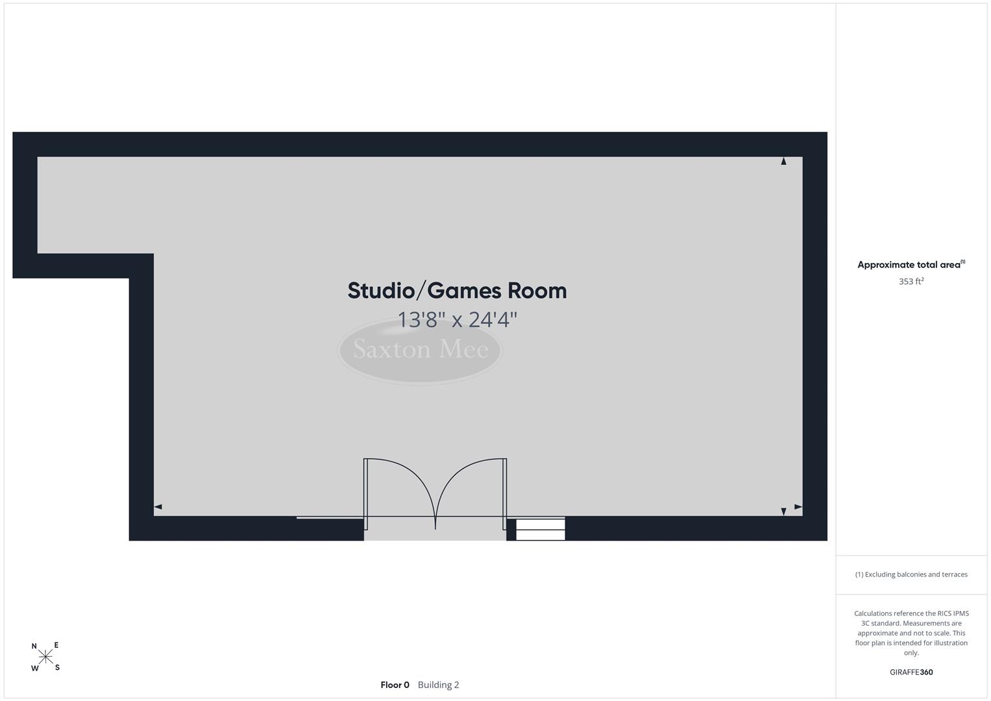Viewport: 991px width, 701px height.
Task: Click the steps symbol beside the doorway
Action: (541, 529)
